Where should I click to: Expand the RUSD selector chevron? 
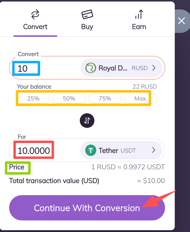point(154,68)
